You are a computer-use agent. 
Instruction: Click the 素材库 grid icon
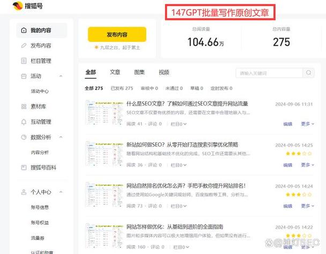click(x=24, y=107)
